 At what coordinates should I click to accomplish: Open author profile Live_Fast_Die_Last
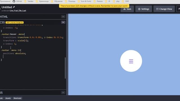[x=18, y=11]
